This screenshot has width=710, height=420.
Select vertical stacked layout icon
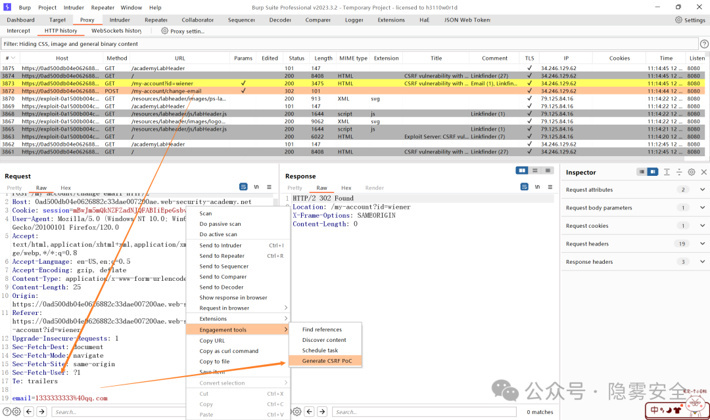pyautogui.click(x=534, y=171)
